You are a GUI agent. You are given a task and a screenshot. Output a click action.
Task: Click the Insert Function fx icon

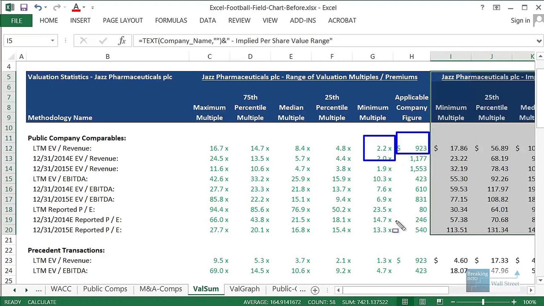[122, 41]
